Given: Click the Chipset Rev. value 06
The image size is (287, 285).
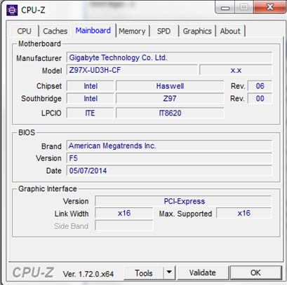Looking at the screenshot, I should pos(260,86).
